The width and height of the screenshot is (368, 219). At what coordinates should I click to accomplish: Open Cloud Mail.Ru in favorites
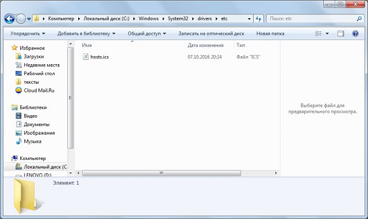click(39, 91)
